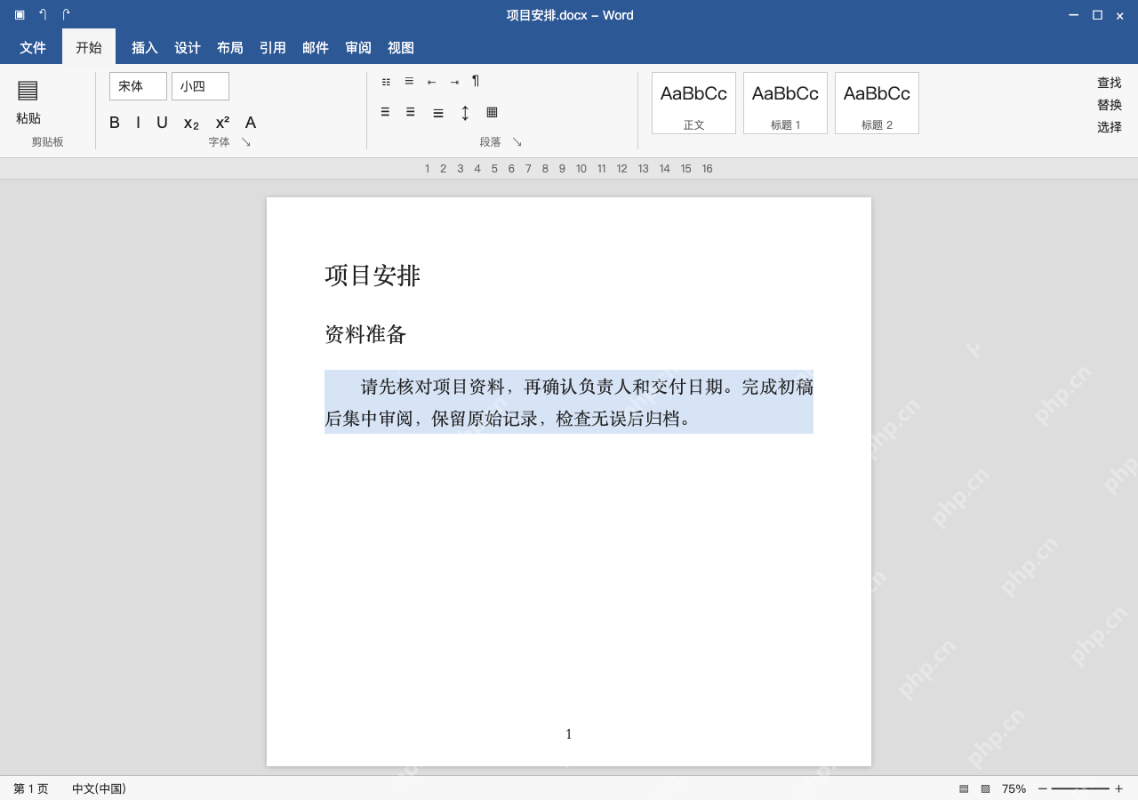Open the Font (字体) dialog launcher arrow

[x=246, y=142]
